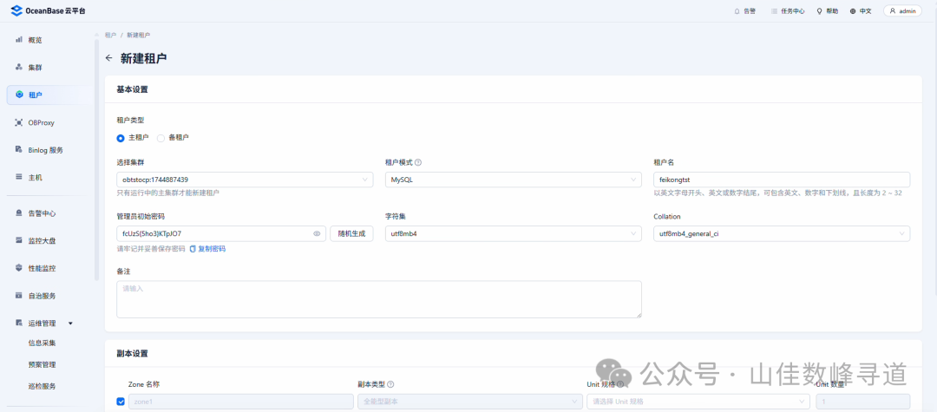Open the 选择集群 dropdown
This screenshot has width=937, height=412.
coord(245,180)
